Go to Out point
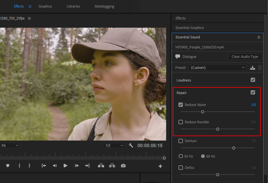 click(88, 166)
